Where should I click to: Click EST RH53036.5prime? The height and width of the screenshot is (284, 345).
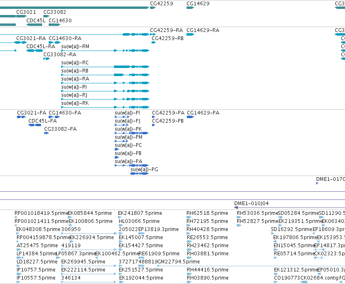(257, 213)
